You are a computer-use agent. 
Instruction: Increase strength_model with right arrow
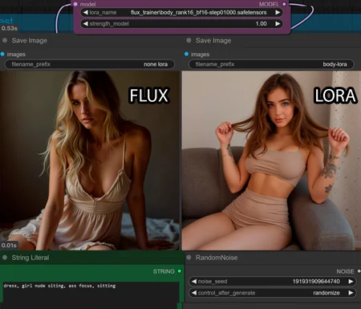pyautogui.click(x=278, y=24)
